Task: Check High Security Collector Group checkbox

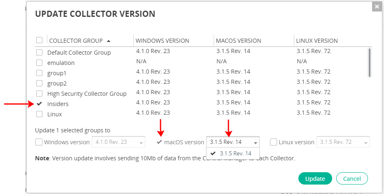Action: 39,94
